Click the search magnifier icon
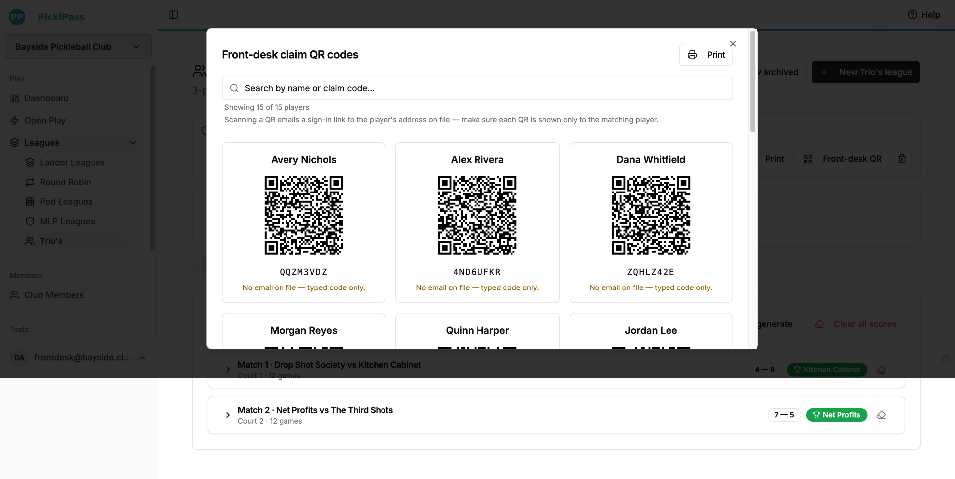This screenshot has height=479, width=955. [x=234, y=88]
